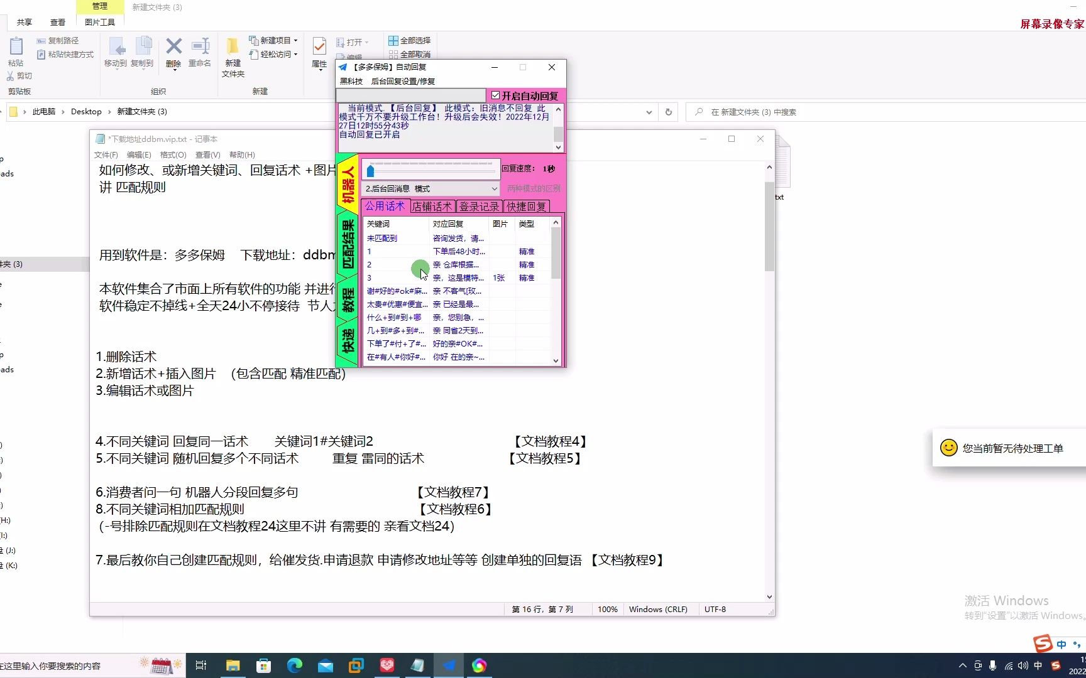
Task: Click 此电脑 in the address breadcrumb
Action: (x=44, y=112)
